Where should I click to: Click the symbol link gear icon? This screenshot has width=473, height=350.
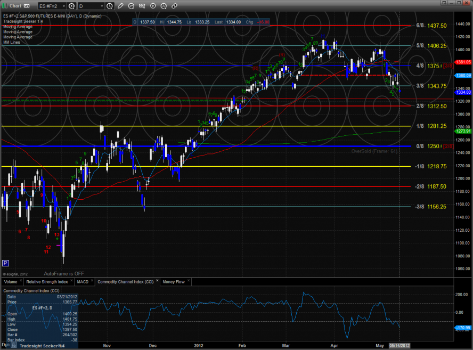[72, 6]
